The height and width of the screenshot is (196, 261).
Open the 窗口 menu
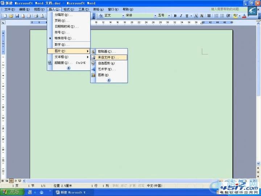pos(113,9)
